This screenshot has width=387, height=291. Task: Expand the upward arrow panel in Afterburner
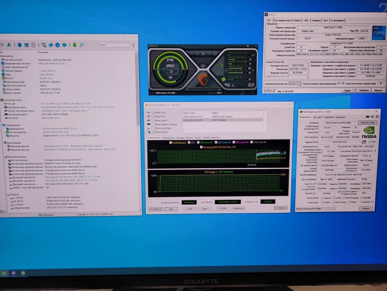tap(228, 85)
